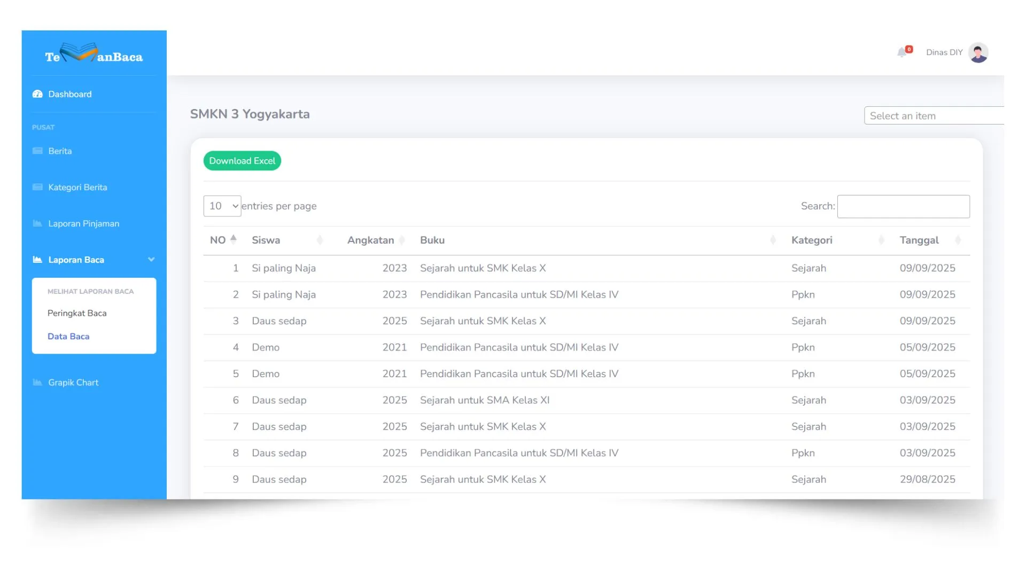Select Data Baca submenu item
1026x577 pixels.
point(68,337)
